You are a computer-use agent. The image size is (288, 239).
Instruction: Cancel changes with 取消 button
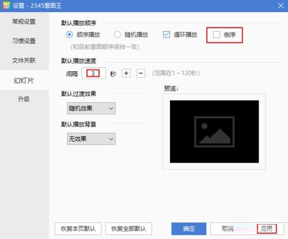click(x=228, y=229)
